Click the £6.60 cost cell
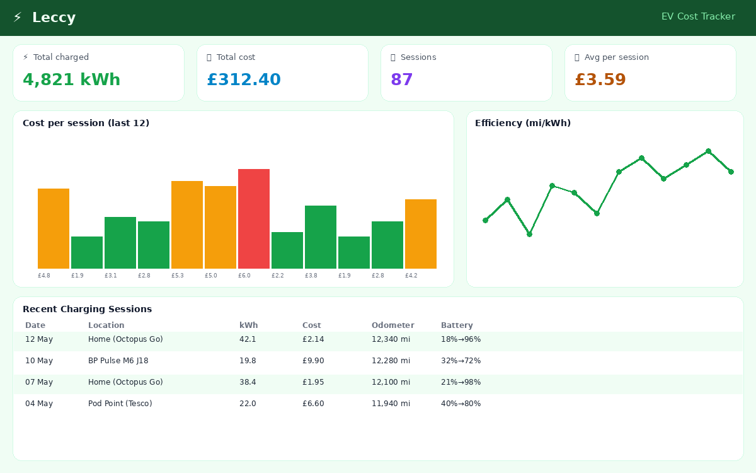This screenshot has height=473, width=756. [313, 404]
